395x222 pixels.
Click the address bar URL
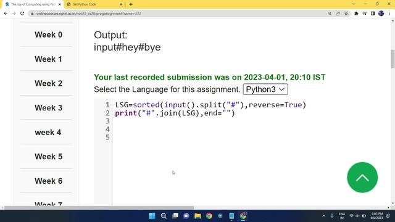point(88,14)
